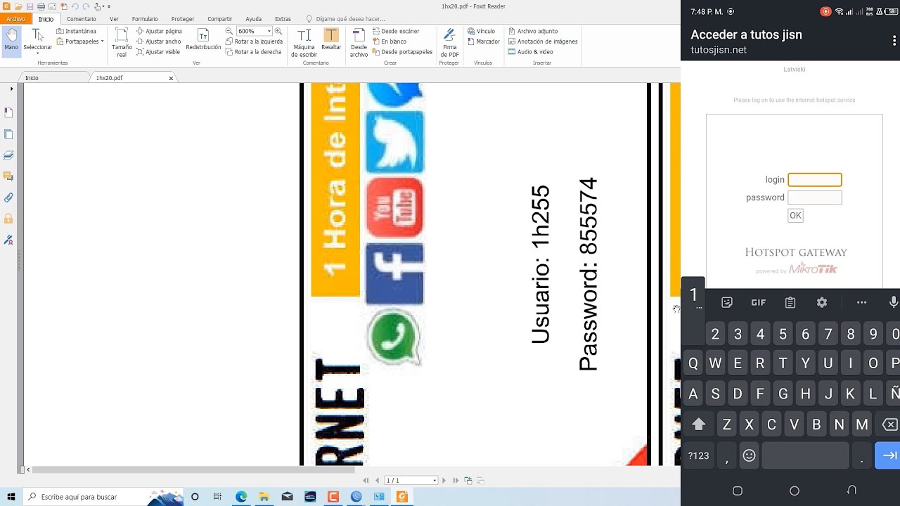Viewport: 900px width, 506px height.
Task: Click the zoom out magnifier
Action: click(x=229, y=32)
